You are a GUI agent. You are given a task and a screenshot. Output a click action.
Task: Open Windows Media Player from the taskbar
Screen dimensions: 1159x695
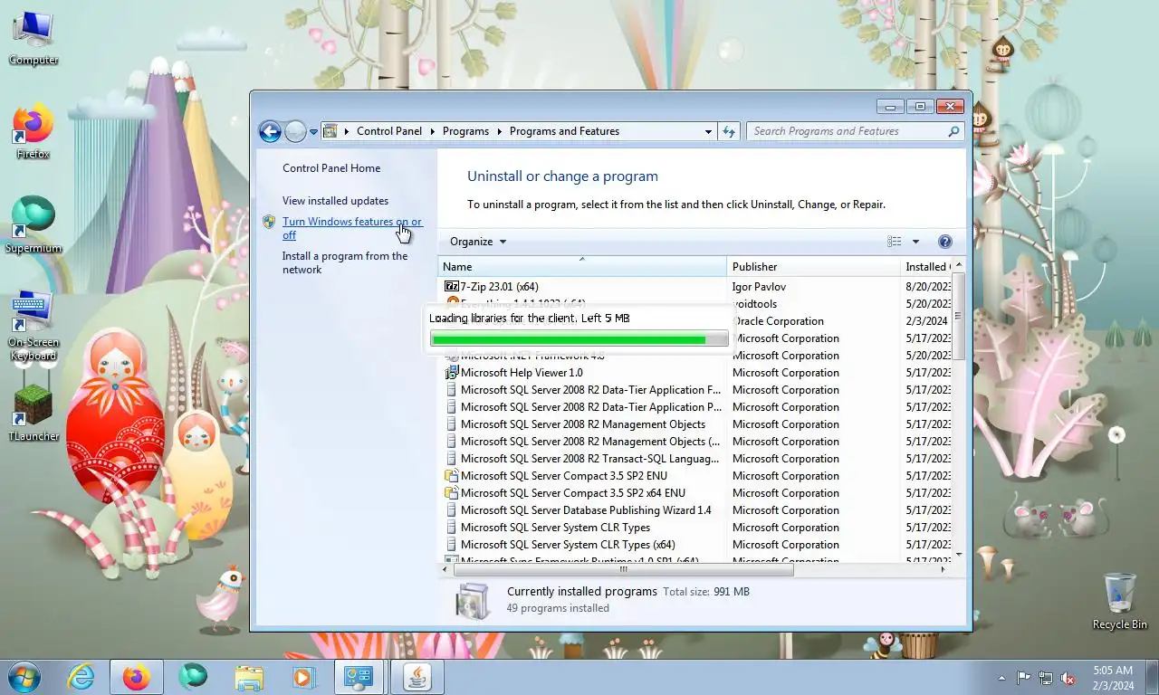tap(303, 676)
